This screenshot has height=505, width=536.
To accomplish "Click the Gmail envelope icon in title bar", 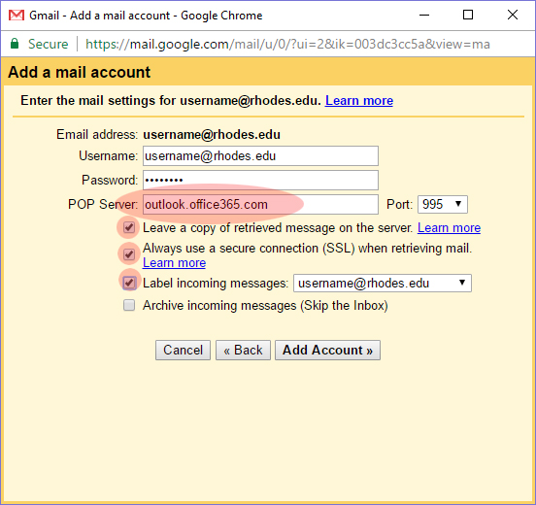I will 17,16.
